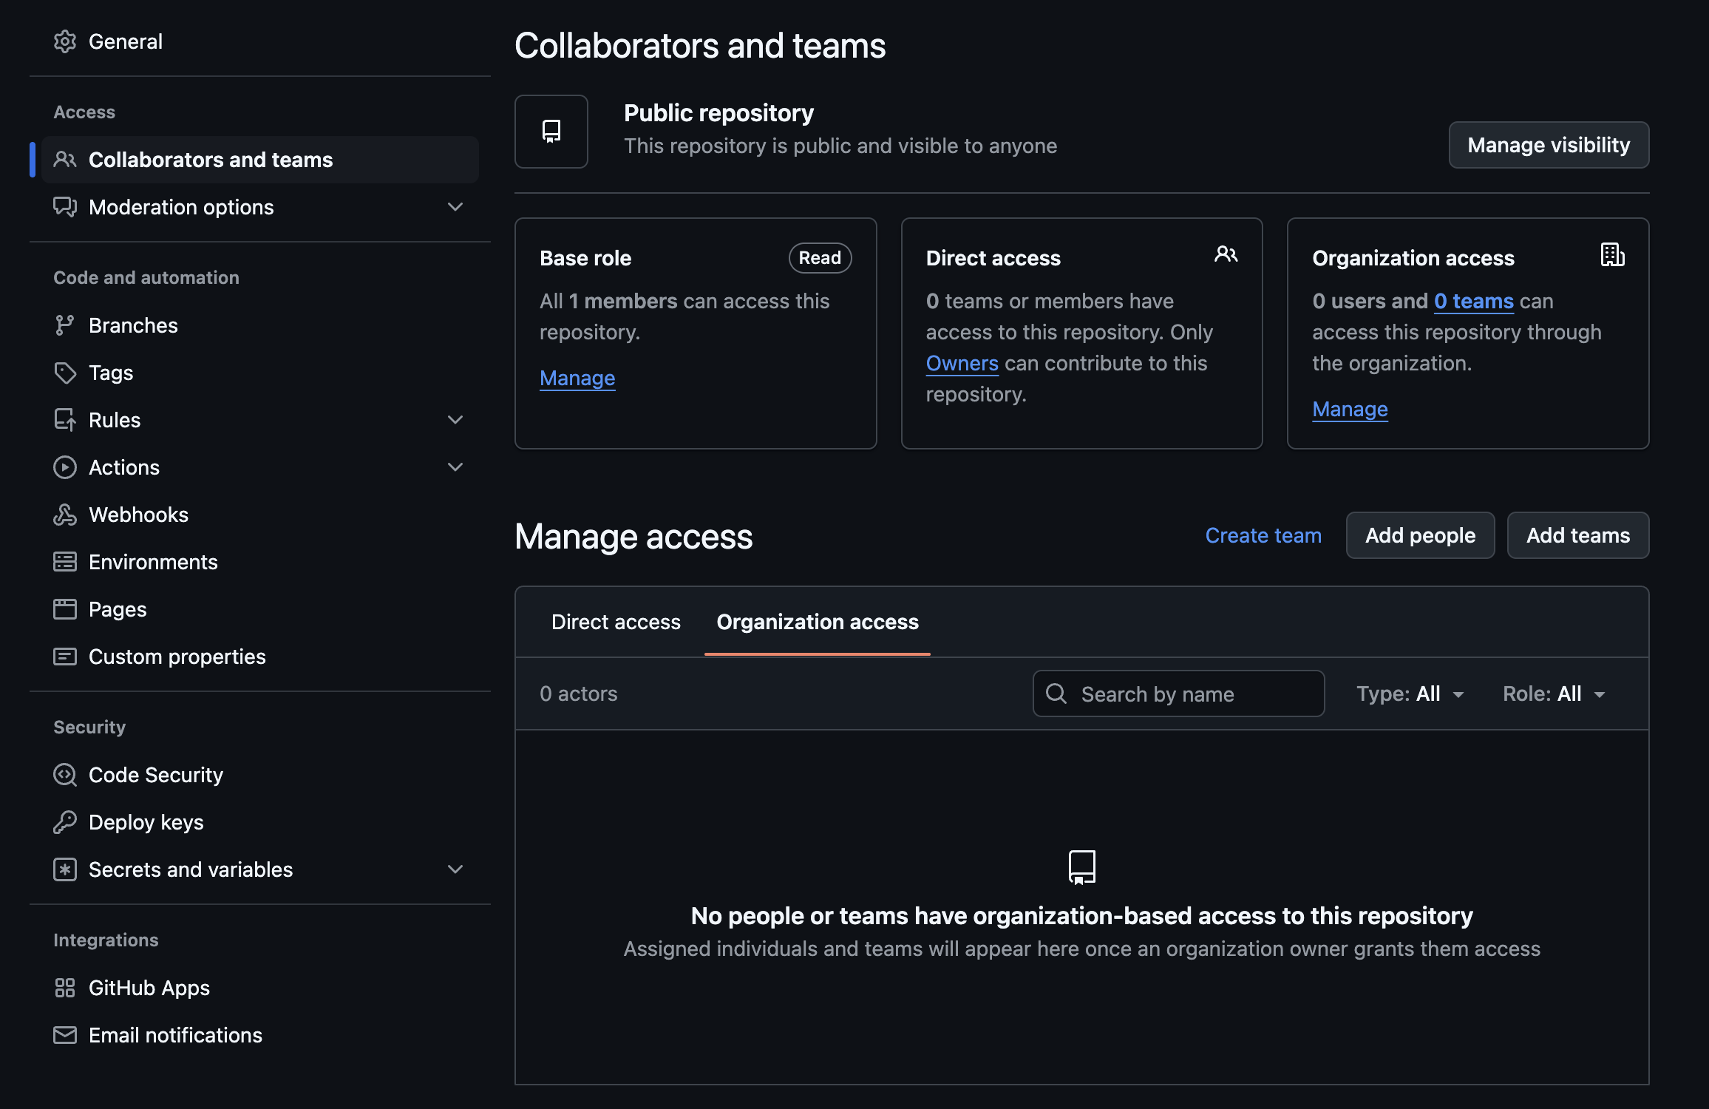Click the Email notifications envelope icon

pos(65,1035)
